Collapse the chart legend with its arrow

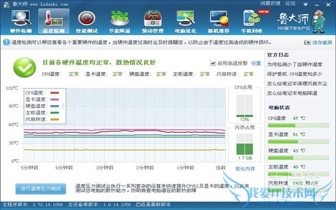click(64, 106)
